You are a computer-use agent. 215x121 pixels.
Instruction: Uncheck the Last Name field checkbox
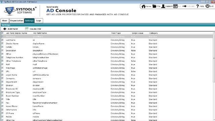click(x=2, y=40)
